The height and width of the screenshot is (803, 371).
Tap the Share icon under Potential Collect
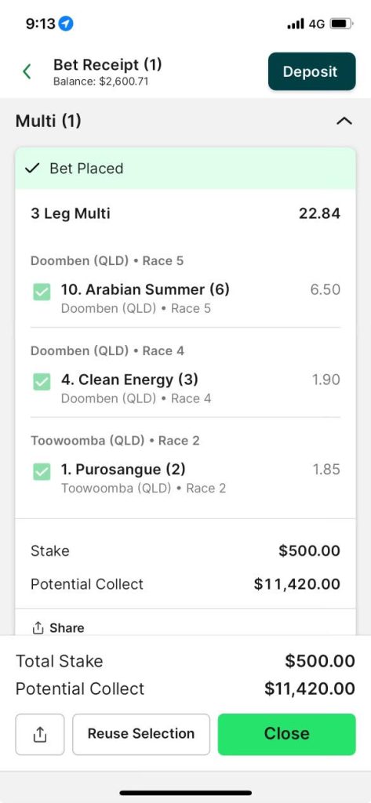pos(38,628)
